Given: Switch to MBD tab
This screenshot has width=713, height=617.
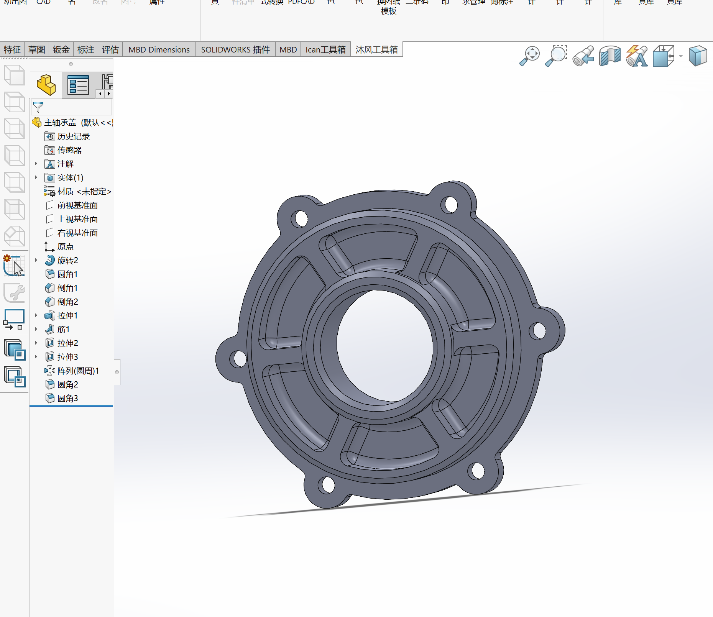Looking at the screenshot, I should tap(288, 49).
